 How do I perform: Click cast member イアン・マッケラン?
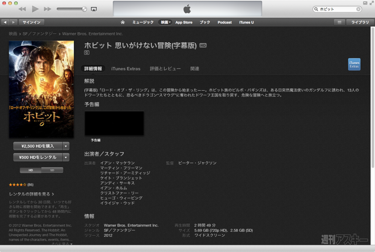tap(117, 163)
